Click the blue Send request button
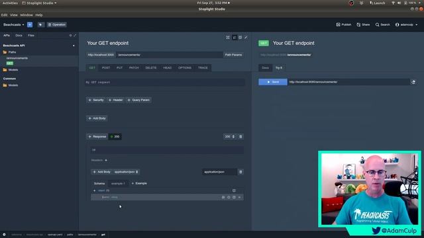The image size is (424, 238). [273, 82]
